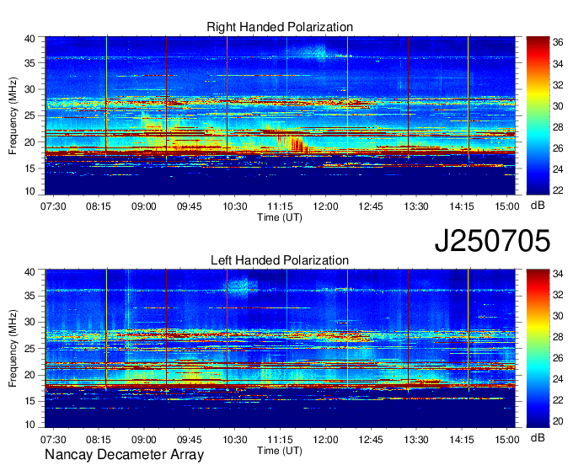Click 09:45 tick under Right Handed plot
Viewport: 573px width, 465px height.
pos(190,206)
